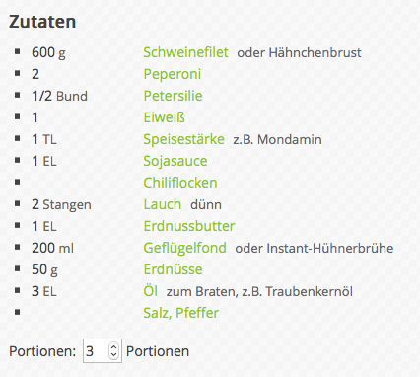The height and width of the screenshot is (377, 420).
Task: Focus the Portionen number field
Action: 103,351
